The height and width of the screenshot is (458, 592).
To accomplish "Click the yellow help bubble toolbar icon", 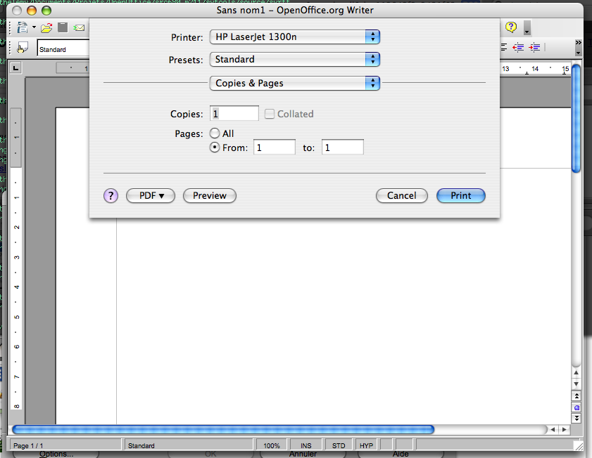I will 511,27.
